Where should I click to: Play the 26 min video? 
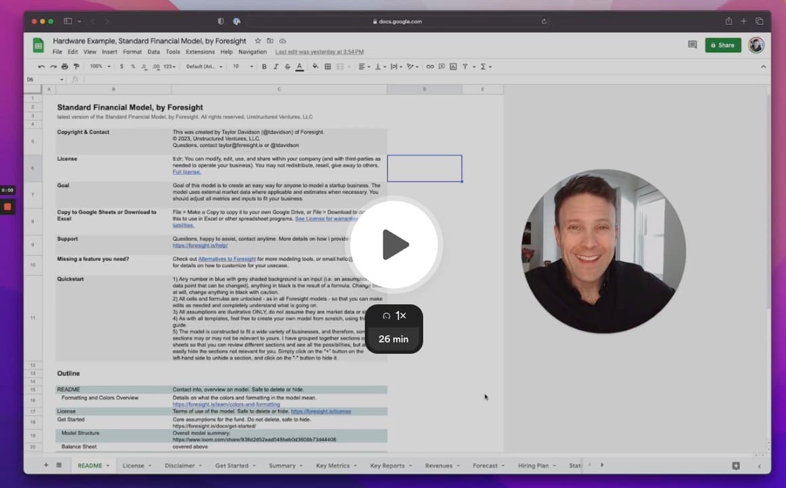[395, 244]
